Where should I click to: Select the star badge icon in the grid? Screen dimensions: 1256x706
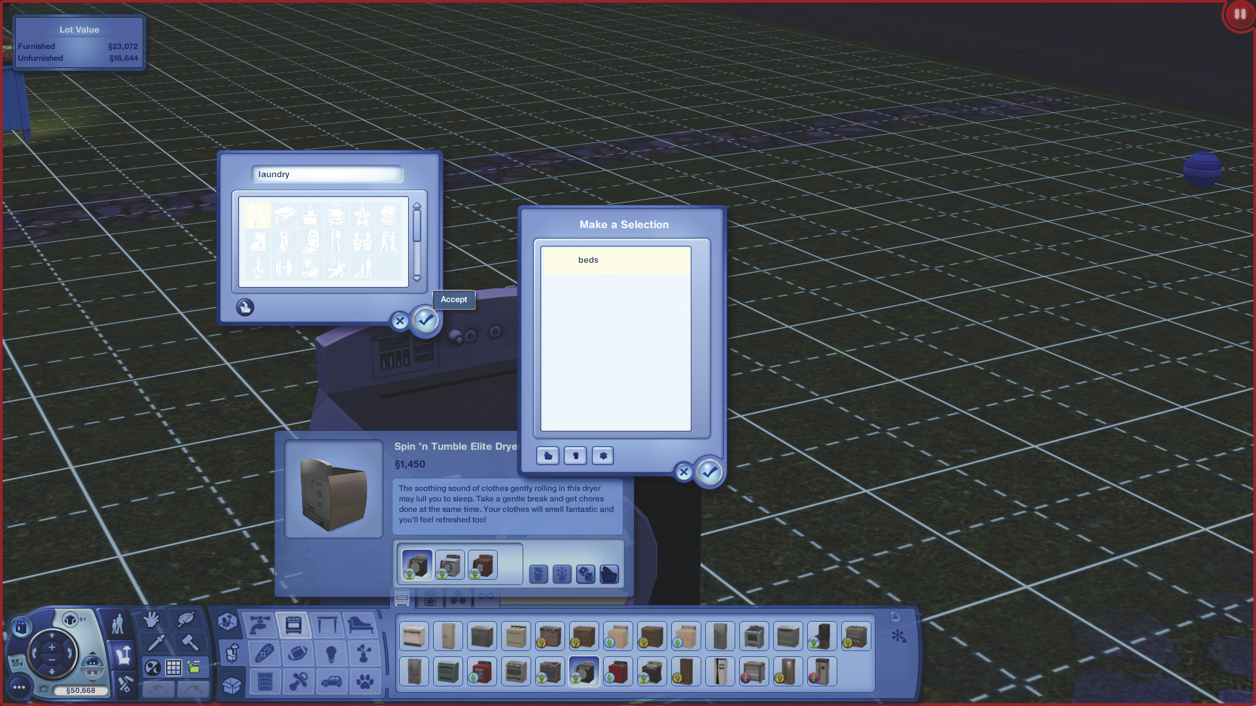[362, 215]
